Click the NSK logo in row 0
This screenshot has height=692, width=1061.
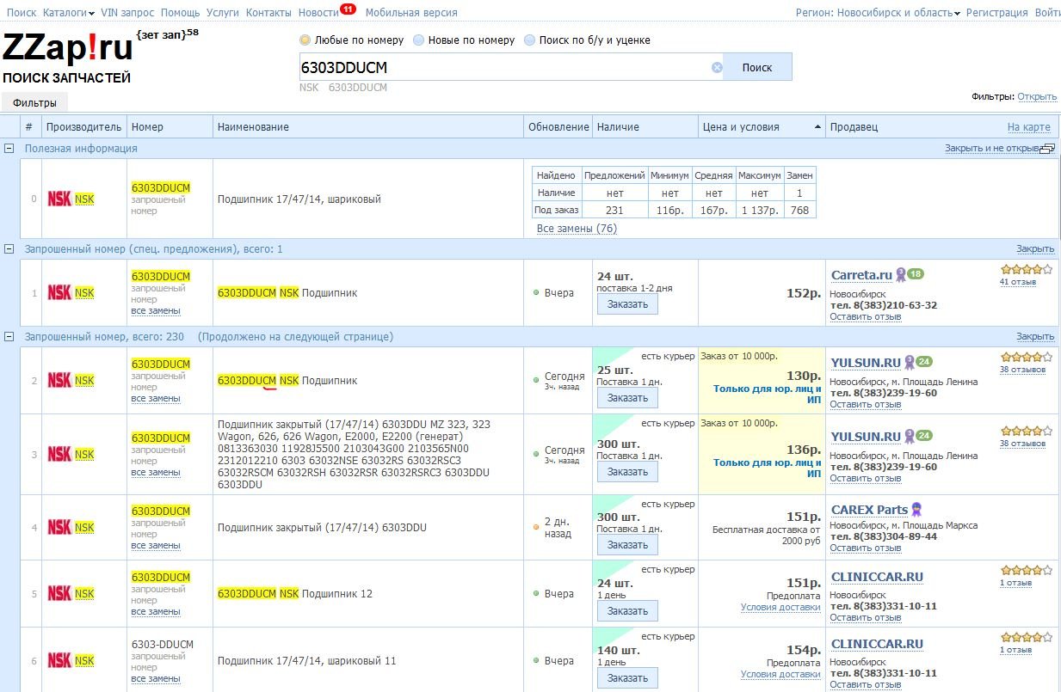(59, 199)
